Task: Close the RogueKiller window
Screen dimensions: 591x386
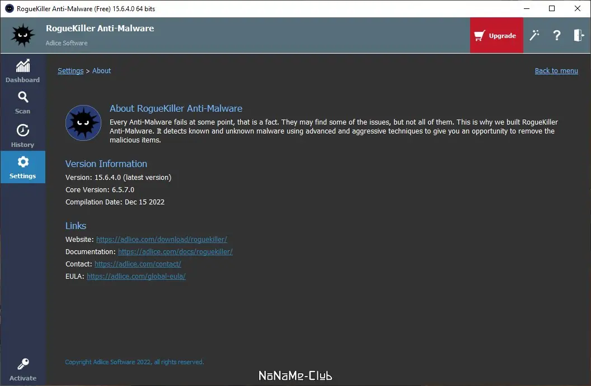Action: pos(578,8)
